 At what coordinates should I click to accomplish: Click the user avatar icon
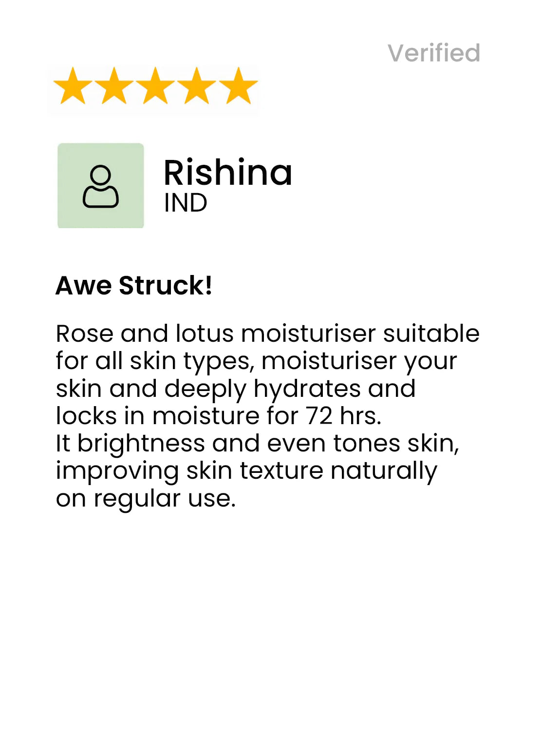(101, 187)
